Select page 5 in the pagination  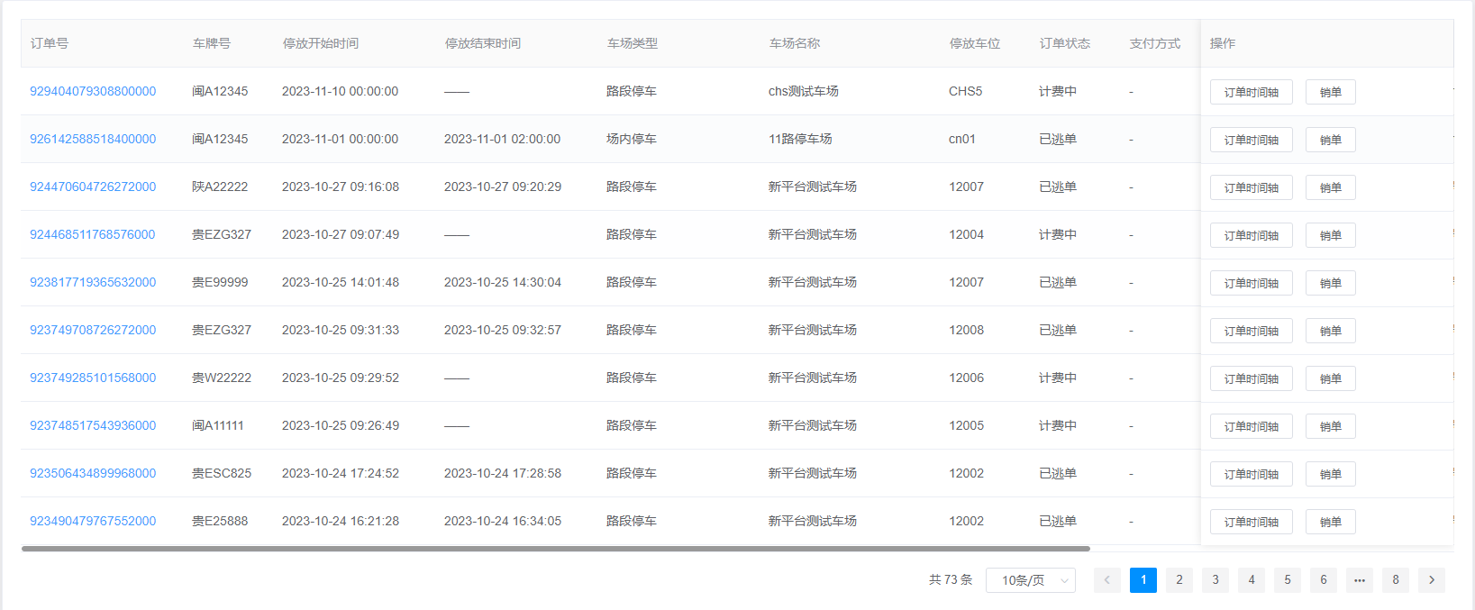[x=1287, y=580]
